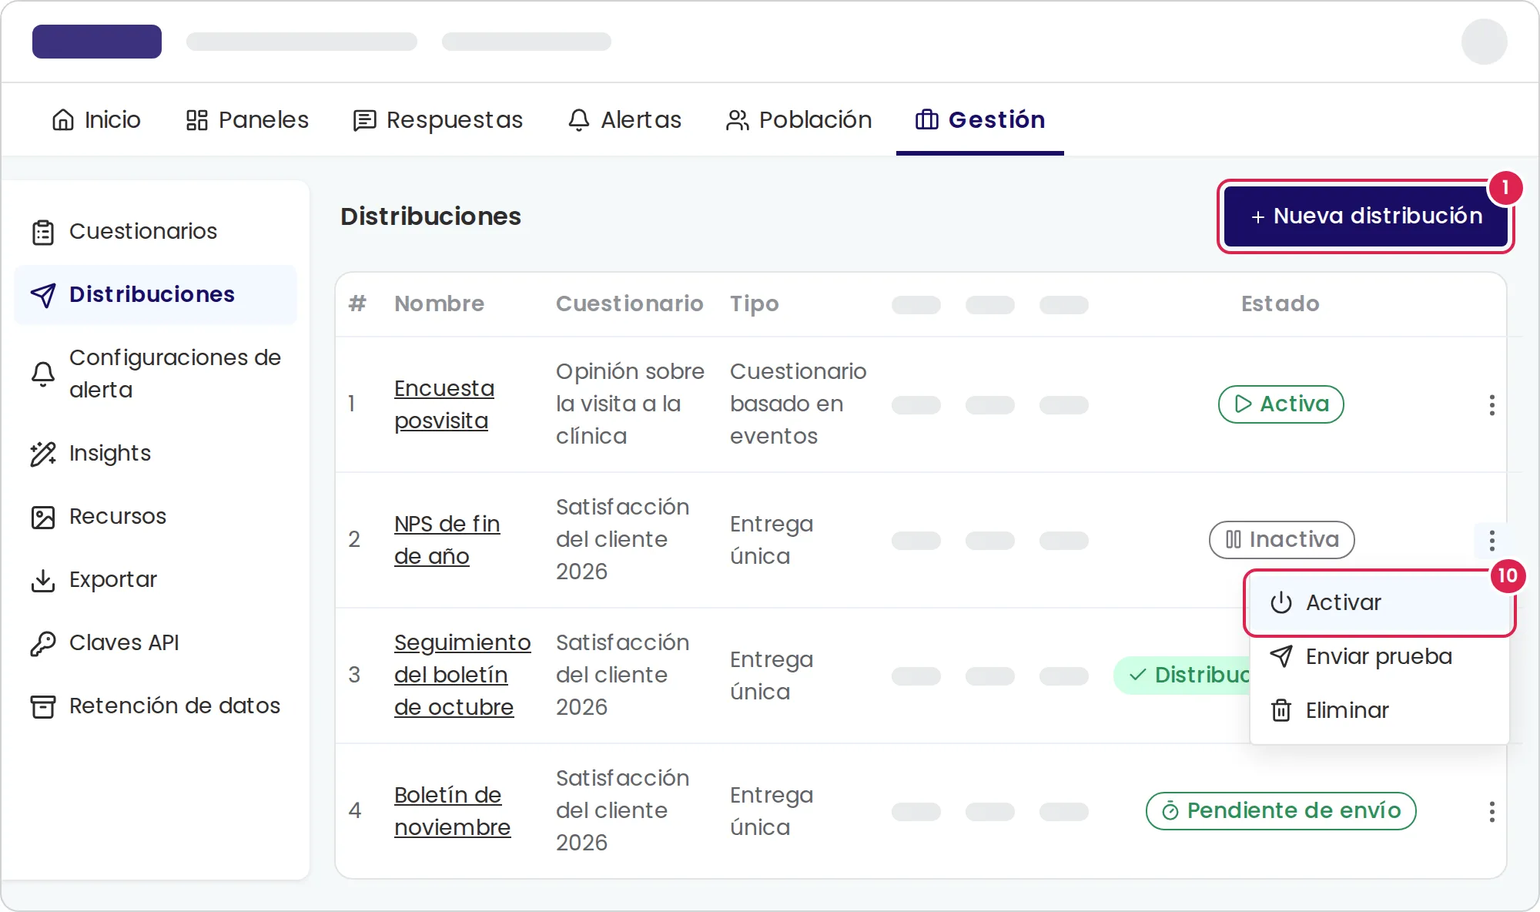Choose Eliminar from the menu
The width and height of the screenshot is (1540, 912).
pos(1380,710)
